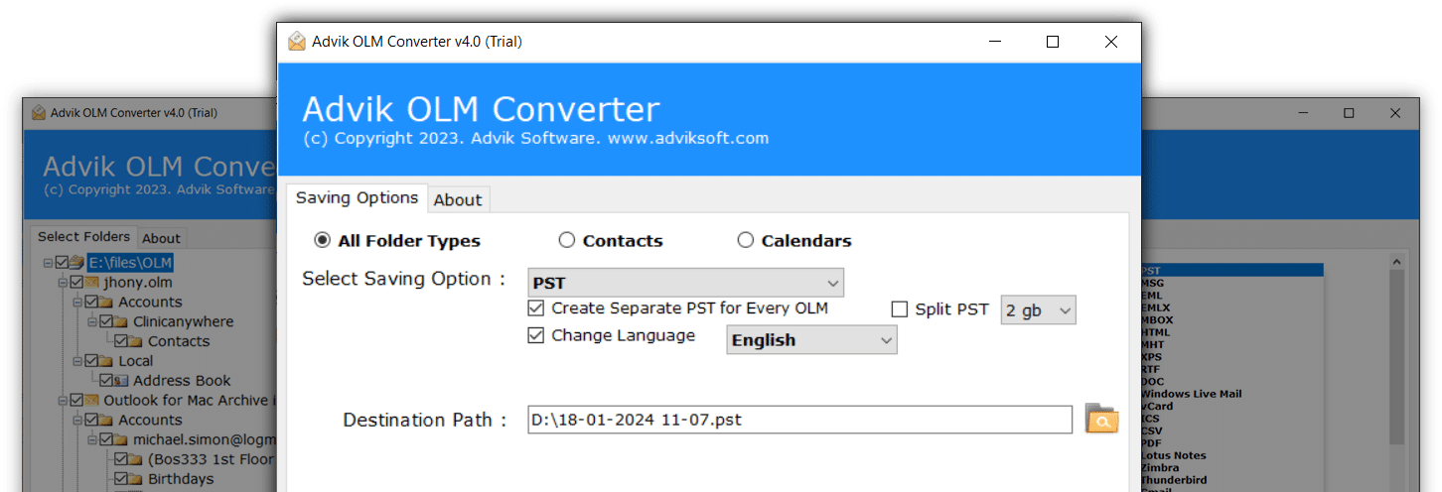Screen dimensions: 1442x492
Task: Click the mail file icon beside jhony.olm
Action: (x=93, y=283)
